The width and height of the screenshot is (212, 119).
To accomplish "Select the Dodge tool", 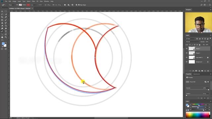I will 6,28.
